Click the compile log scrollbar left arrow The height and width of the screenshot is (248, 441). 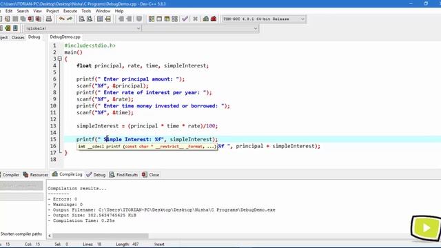pyautogui.click(x=50, y=236)
